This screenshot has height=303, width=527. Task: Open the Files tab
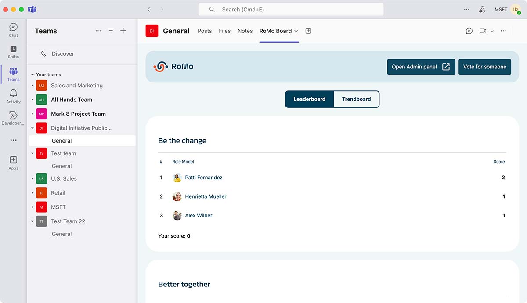click(x=225, y=31)
